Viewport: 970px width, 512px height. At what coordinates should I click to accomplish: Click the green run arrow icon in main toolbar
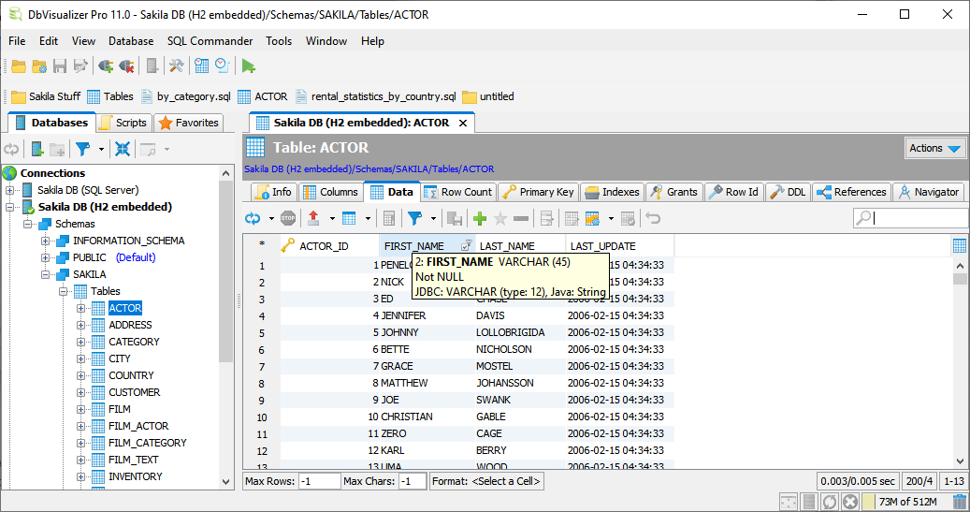coord(248,66)
